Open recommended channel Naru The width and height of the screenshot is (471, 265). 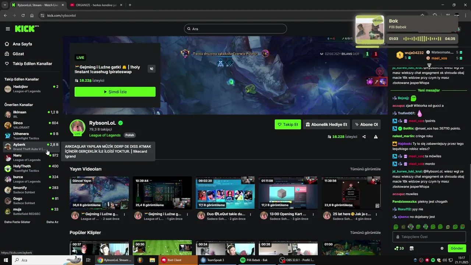click(31, 158)
